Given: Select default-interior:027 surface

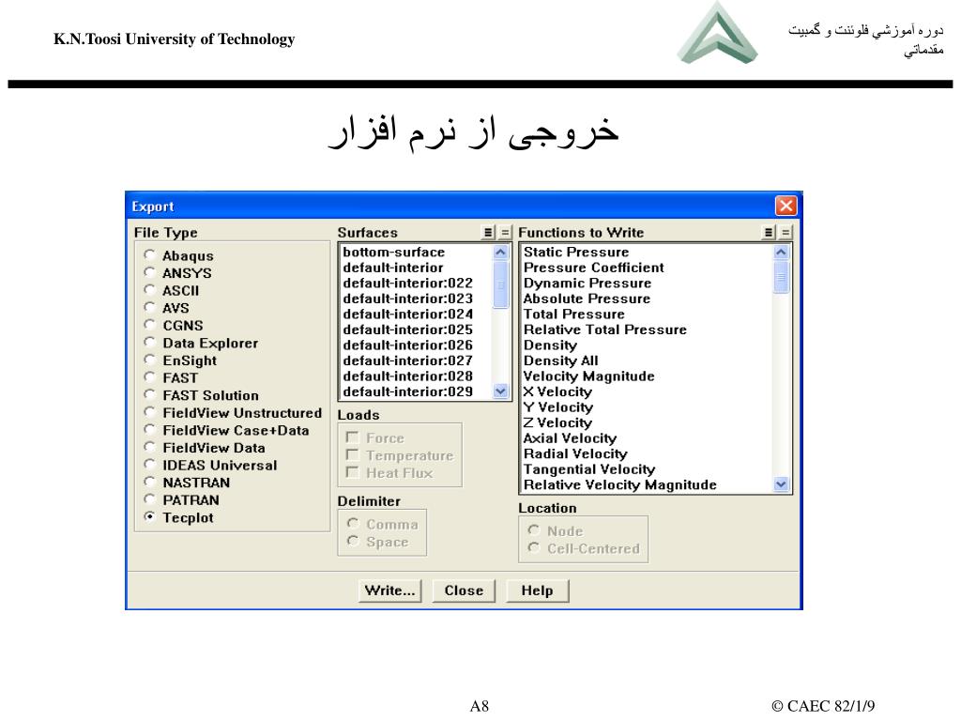Looking at the screenshot, I should [416, 360].
